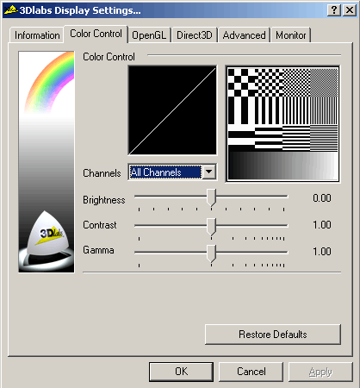360x388 pixels.
Task: Click the Brightness slider thumb
Action: pyautogui.click(x=212, y=197)
